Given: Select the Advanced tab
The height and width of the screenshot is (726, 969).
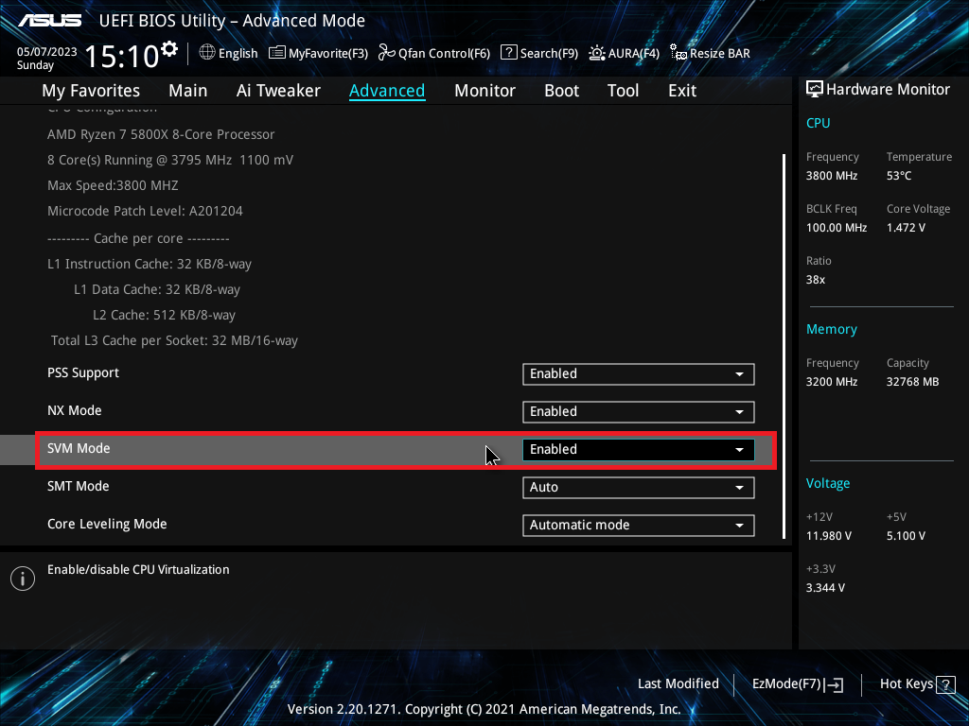Looking at the screenshot, I should [387, 91].
